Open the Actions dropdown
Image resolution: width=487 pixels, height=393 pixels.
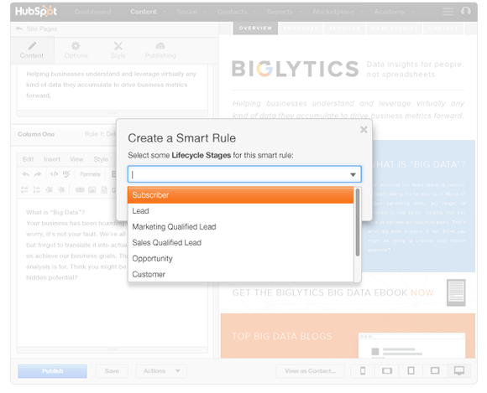click(x=161, y=371)
